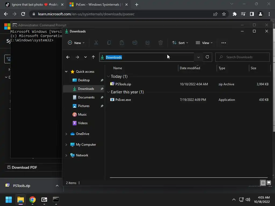Open the New item dropdown
Image resolution: width=275 pixels, height=206 pixels.
(x=76, y=43)
